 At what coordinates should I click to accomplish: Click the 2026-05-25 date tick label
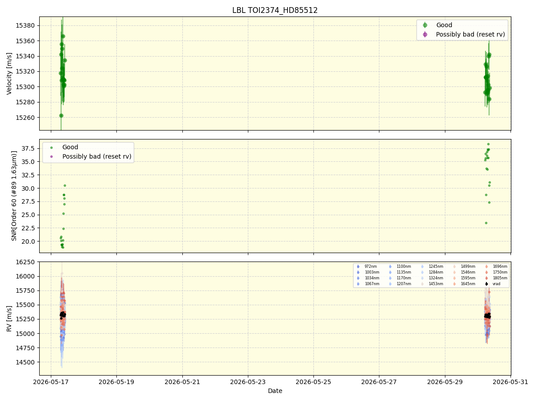[x=313, y=382]
